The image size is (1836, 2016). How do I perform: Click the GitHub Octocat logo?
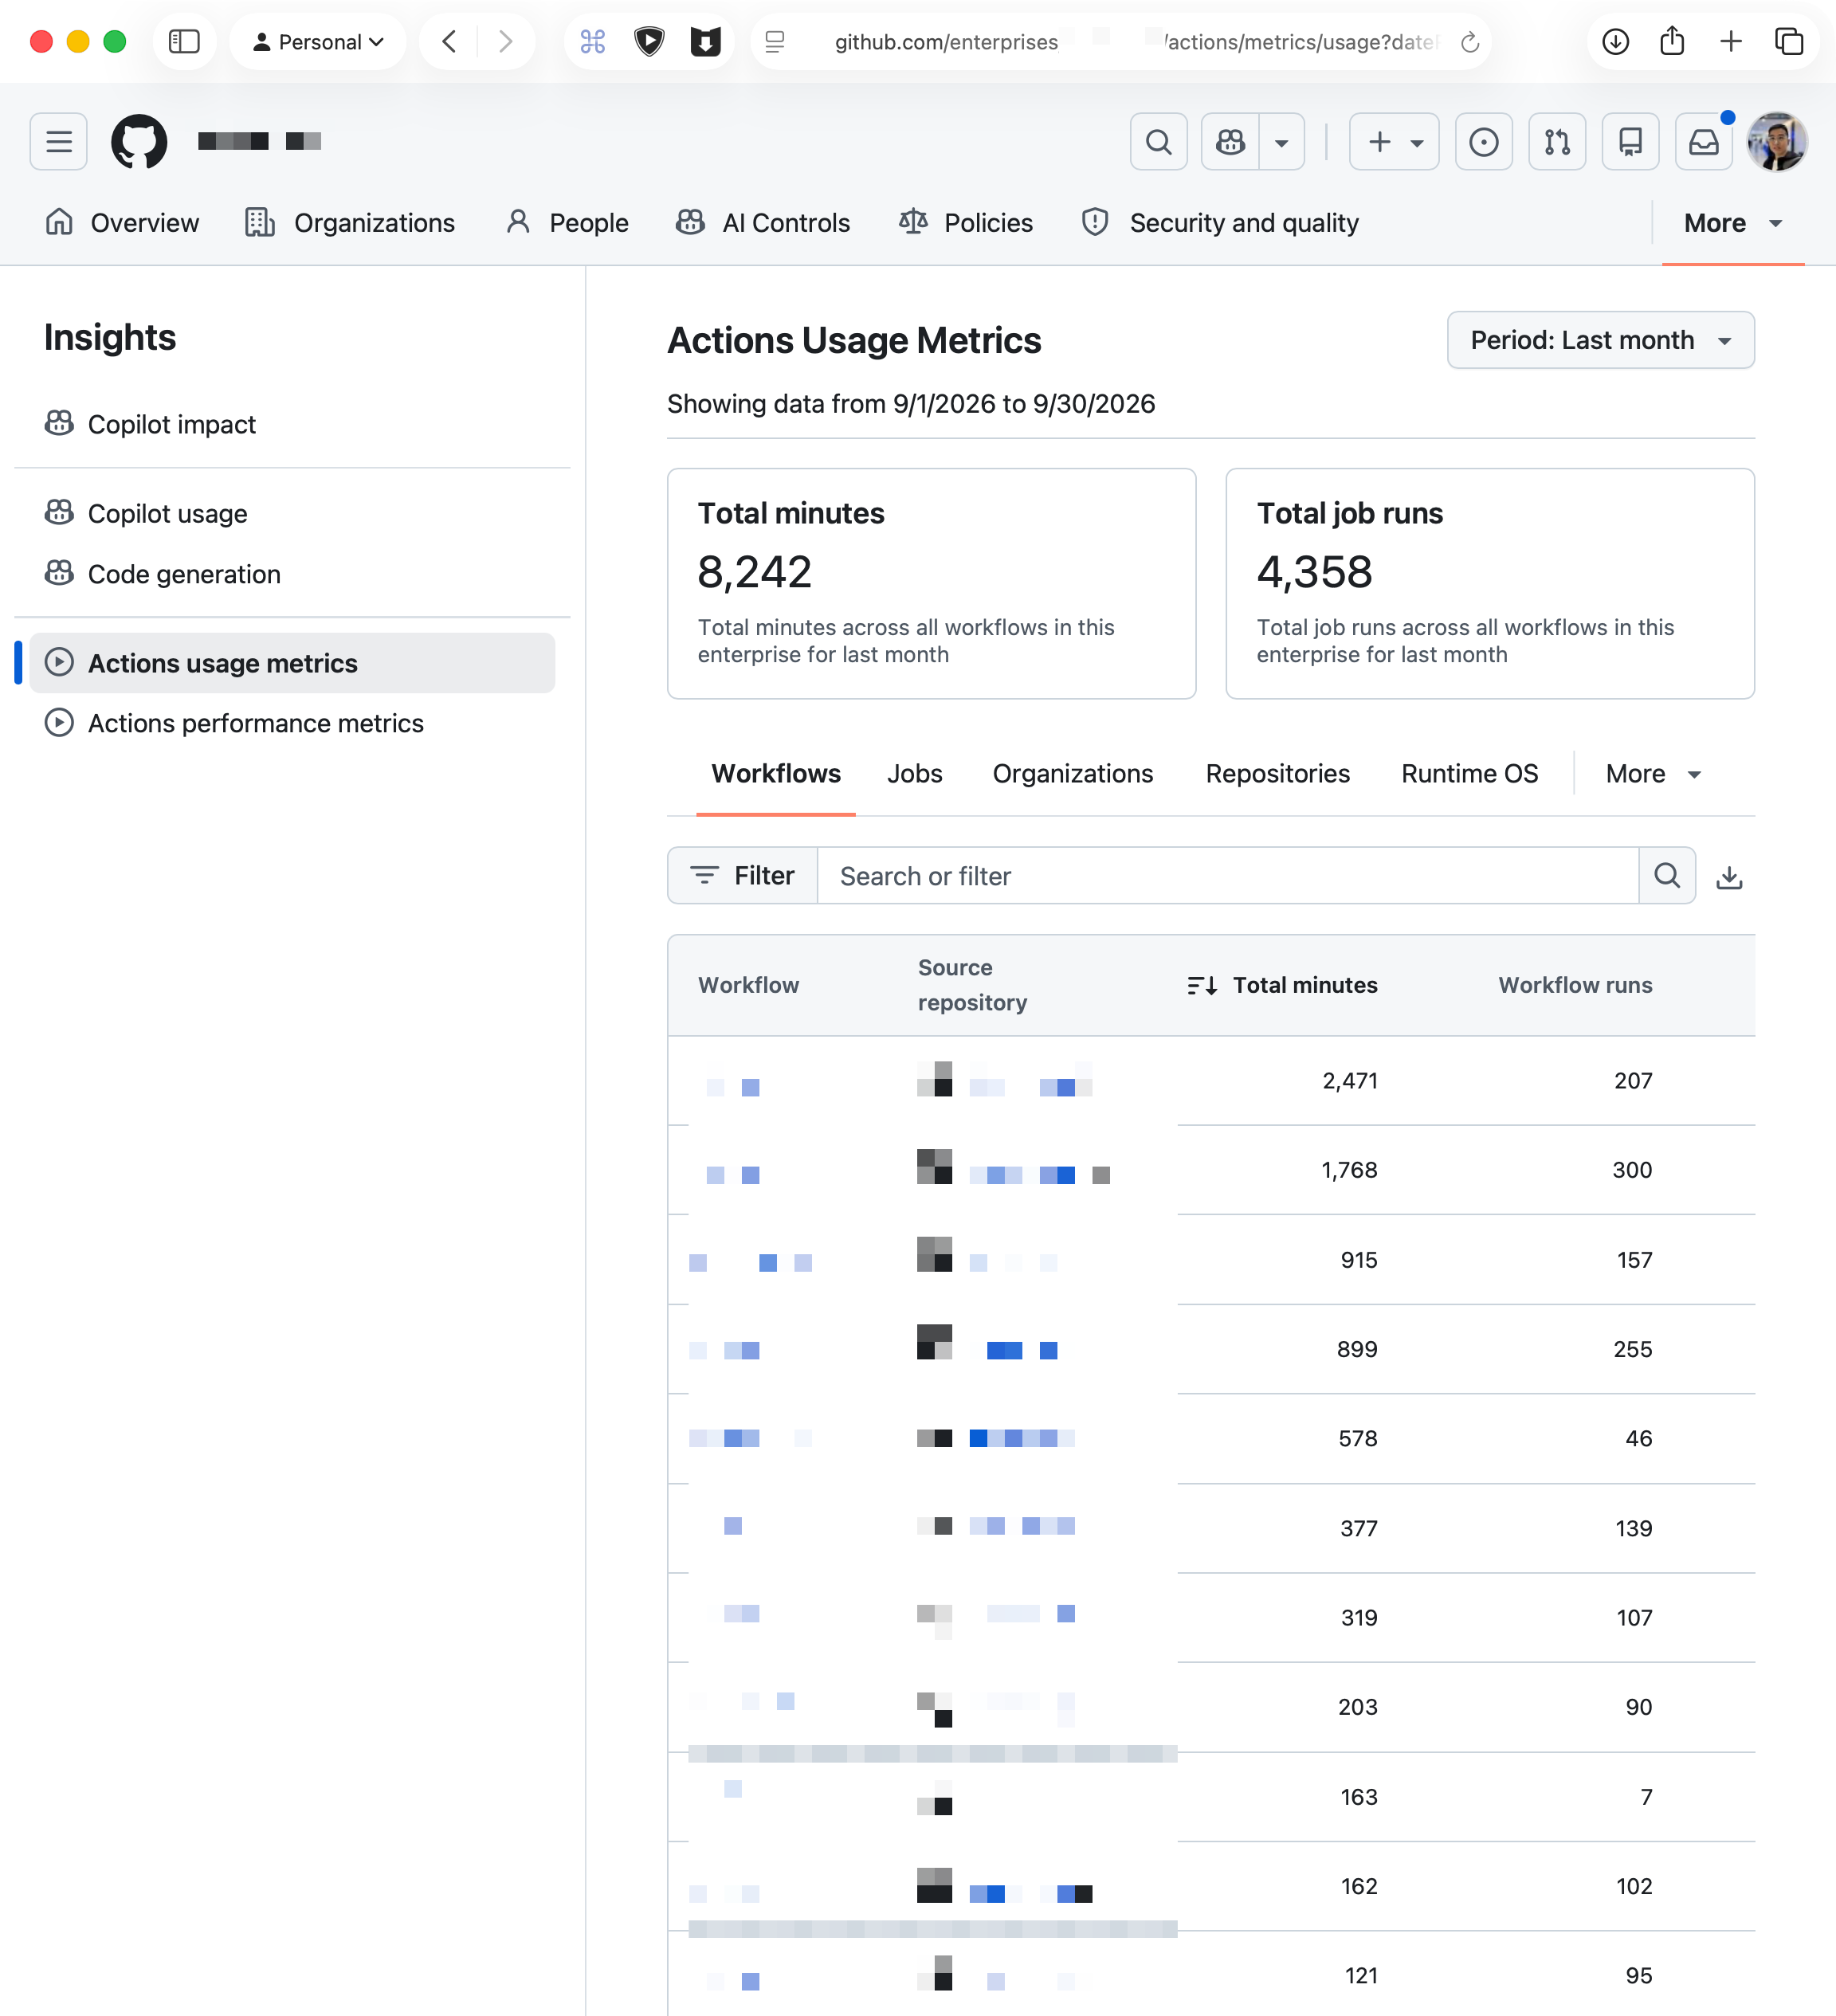(139, 141)
